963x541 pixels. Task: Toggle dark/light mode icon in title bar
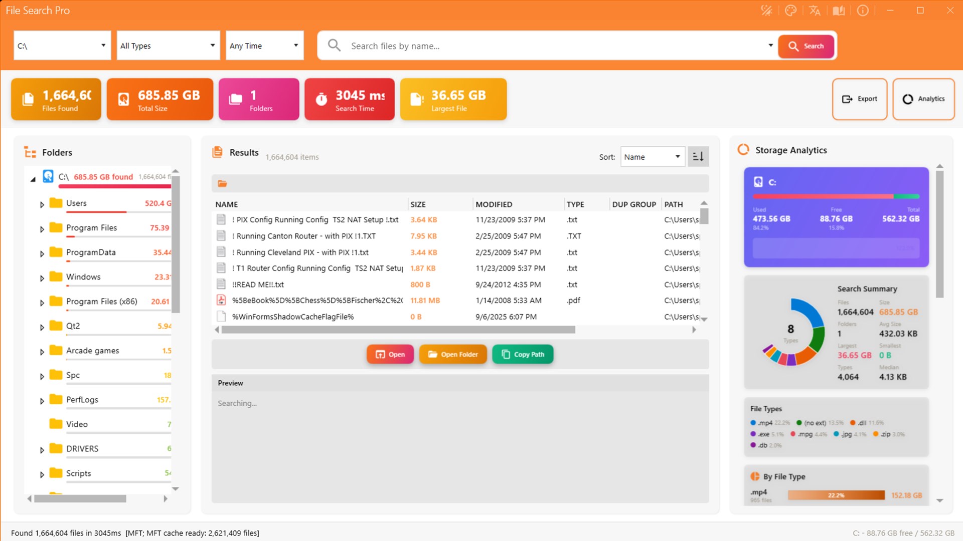766,11
